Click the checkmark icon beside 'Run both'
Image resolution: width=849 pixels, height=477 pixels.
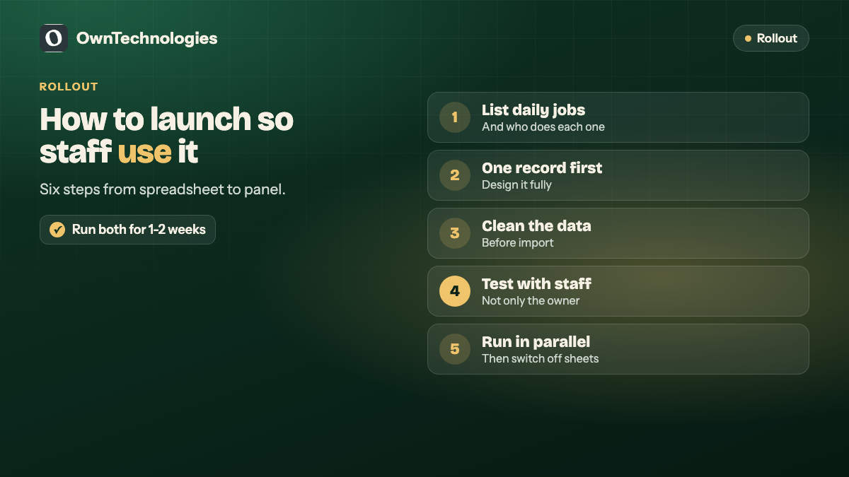point(57,230)
